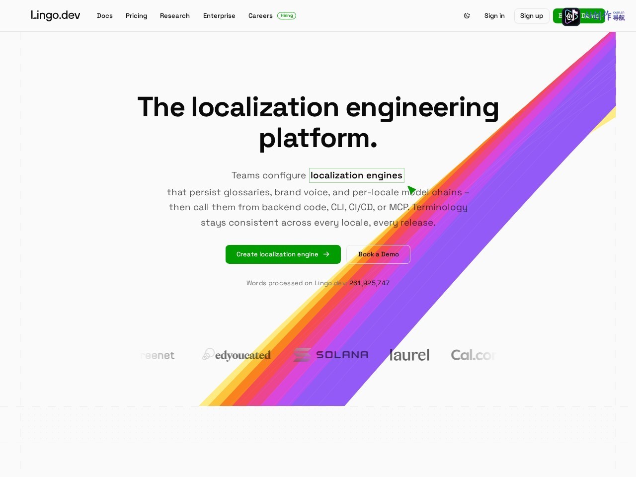Screen dimensions: 636x477
Task: Click Create localization engine button
Action: [x=283, y=254]
